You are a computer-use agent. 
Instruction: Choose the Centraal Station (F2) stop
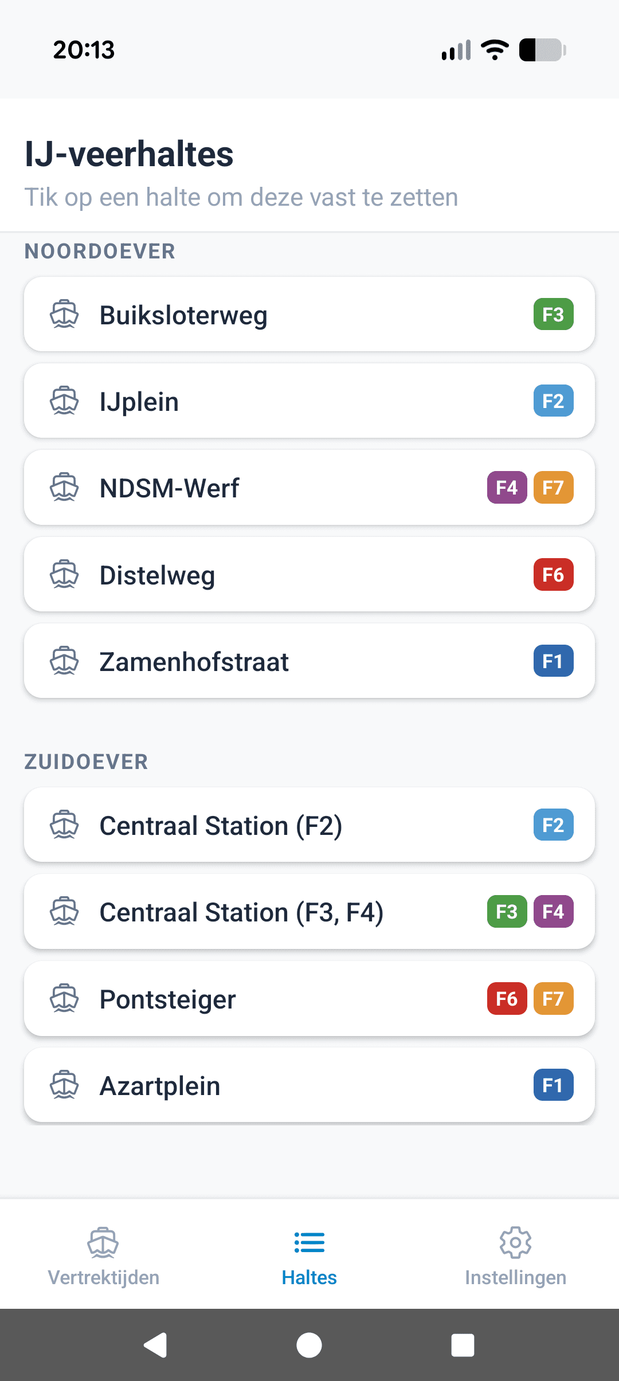(309, 825)
